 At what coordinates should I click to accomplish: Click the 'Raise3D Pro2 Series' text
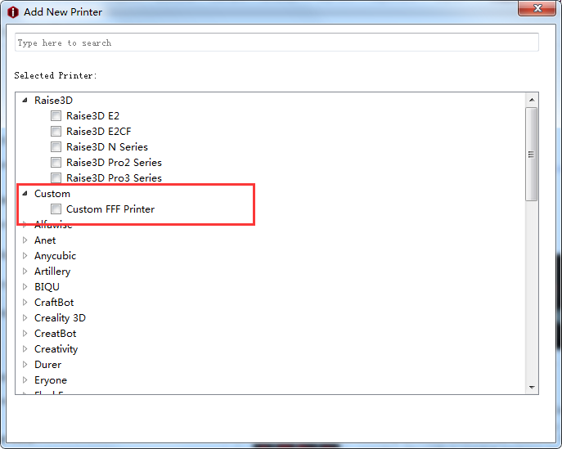[114, 162]
